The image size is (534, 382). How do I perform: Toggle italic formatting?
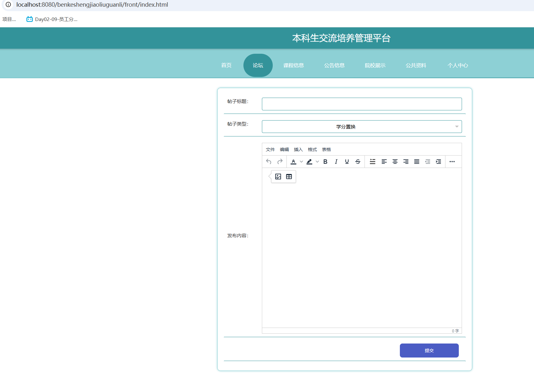pyautogui.click(x=336, y=162)
